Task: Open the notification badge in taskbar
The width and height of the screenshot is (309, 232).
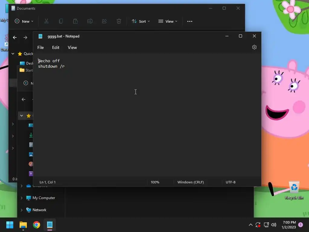Action: pyautogui.click(x=301, y=225)
